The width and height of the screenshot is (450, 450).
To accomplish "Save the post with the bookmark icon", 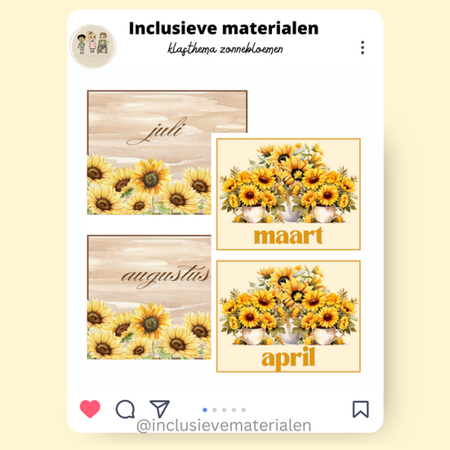I will click(x=360, y=409).
